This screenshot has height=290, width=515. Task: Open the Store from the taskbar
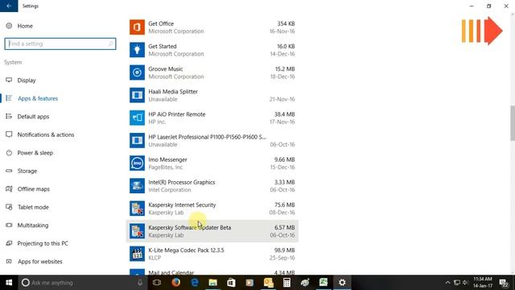(x=231, y=283)
